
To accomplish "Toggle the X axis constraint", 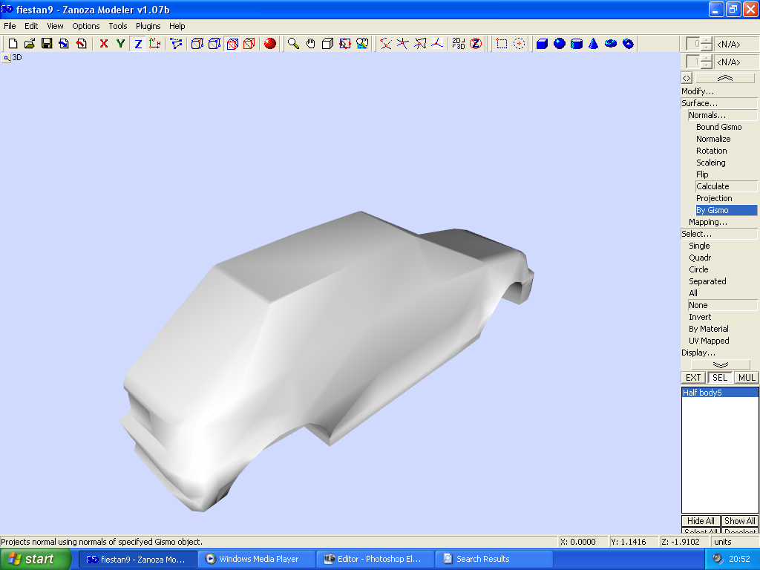I will pos(104,44).
